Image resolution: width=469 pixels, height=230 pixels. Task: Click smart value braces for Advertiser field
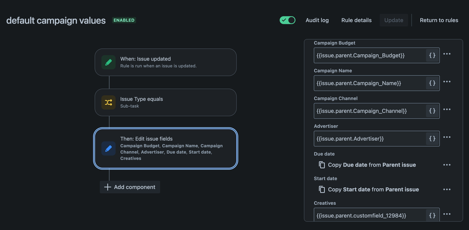pos(432,138)
